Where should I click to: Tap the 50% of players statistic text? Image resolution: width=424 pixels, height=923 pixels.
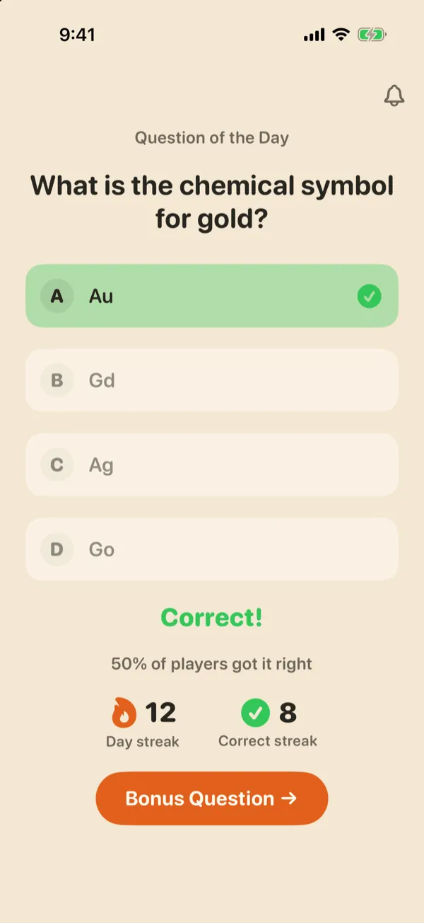tap(212, 664)
